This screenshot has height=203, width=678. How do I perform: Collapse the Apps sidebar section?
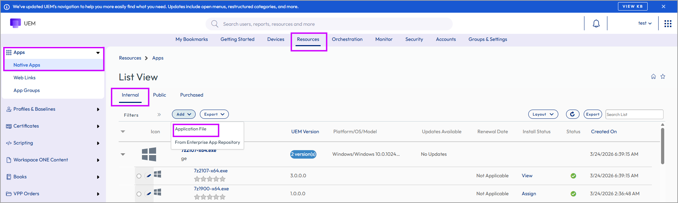coord(98,53)
